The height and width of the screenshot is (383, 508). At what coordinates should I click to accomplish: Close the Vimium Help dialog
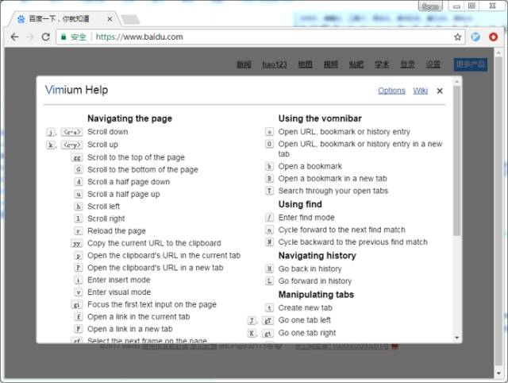440,91
